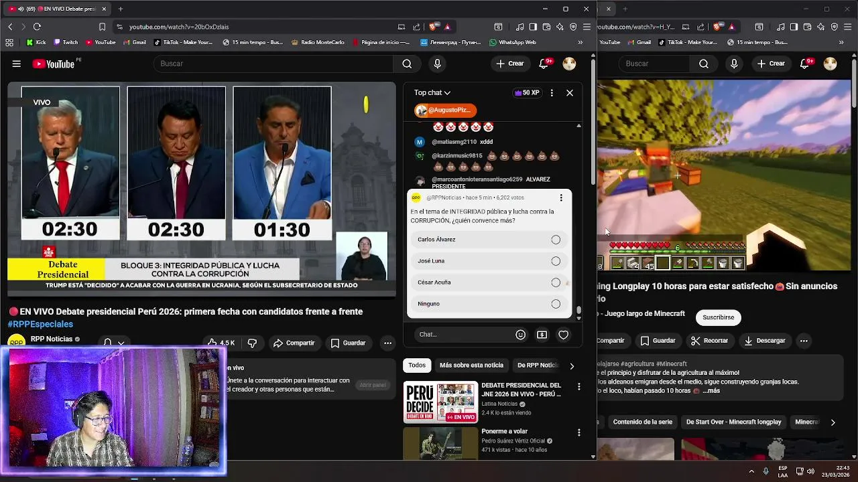Toggle sidebar panel icon in right window

pyautogui.click(x=794, y=27)
